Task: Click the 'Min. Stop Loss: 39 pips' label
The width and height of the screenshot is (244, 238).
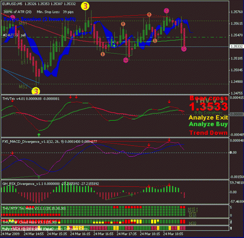Action: (x=55, y=12)
